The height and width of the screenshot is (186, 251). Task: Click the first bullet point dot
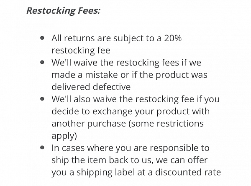pos(42,38)
